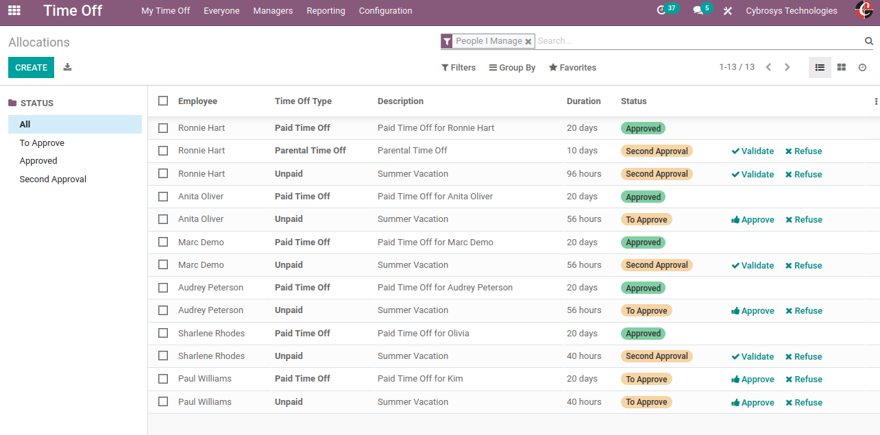Open the Everyone menu
Image resolution: width=880 pixels, height=435 pixels.
tap(221, 11)
